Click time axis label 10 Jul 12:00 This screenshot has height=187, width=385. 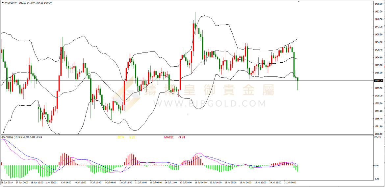point(126,182)
